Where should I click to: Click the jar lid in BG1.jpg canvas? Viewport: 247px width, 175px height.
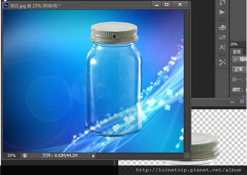(114, 32)
